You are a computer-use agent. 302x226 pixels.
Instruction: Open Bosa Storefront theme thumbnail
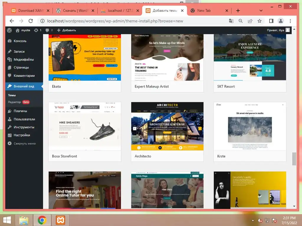click(85, 126)
